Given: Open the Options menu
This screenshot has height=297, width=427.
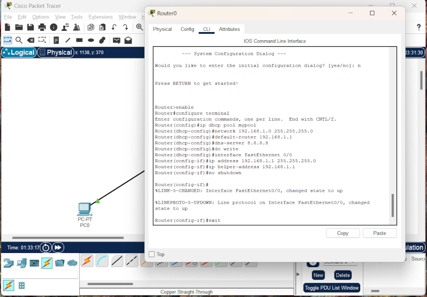Looking at the screenshot, I should 41,17.
